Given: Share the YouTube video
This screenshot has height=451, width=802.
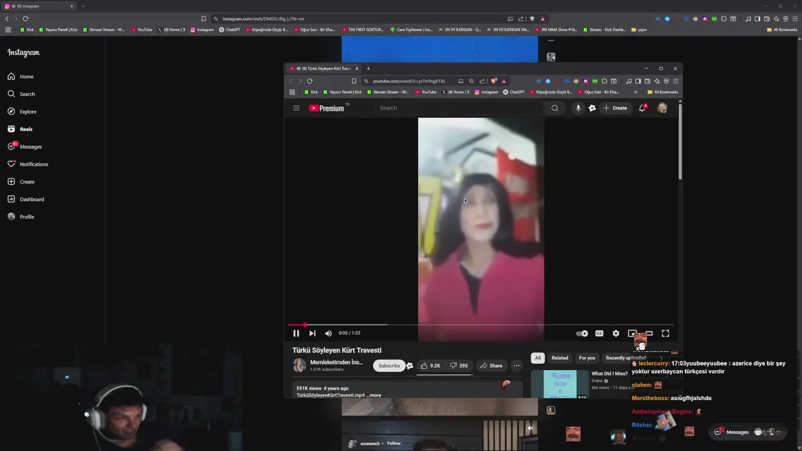Looking at the screenshot, I should pyautogui.click(x=491, y=366).
